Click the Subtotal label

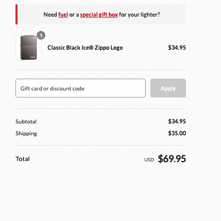tap(26, 122)
